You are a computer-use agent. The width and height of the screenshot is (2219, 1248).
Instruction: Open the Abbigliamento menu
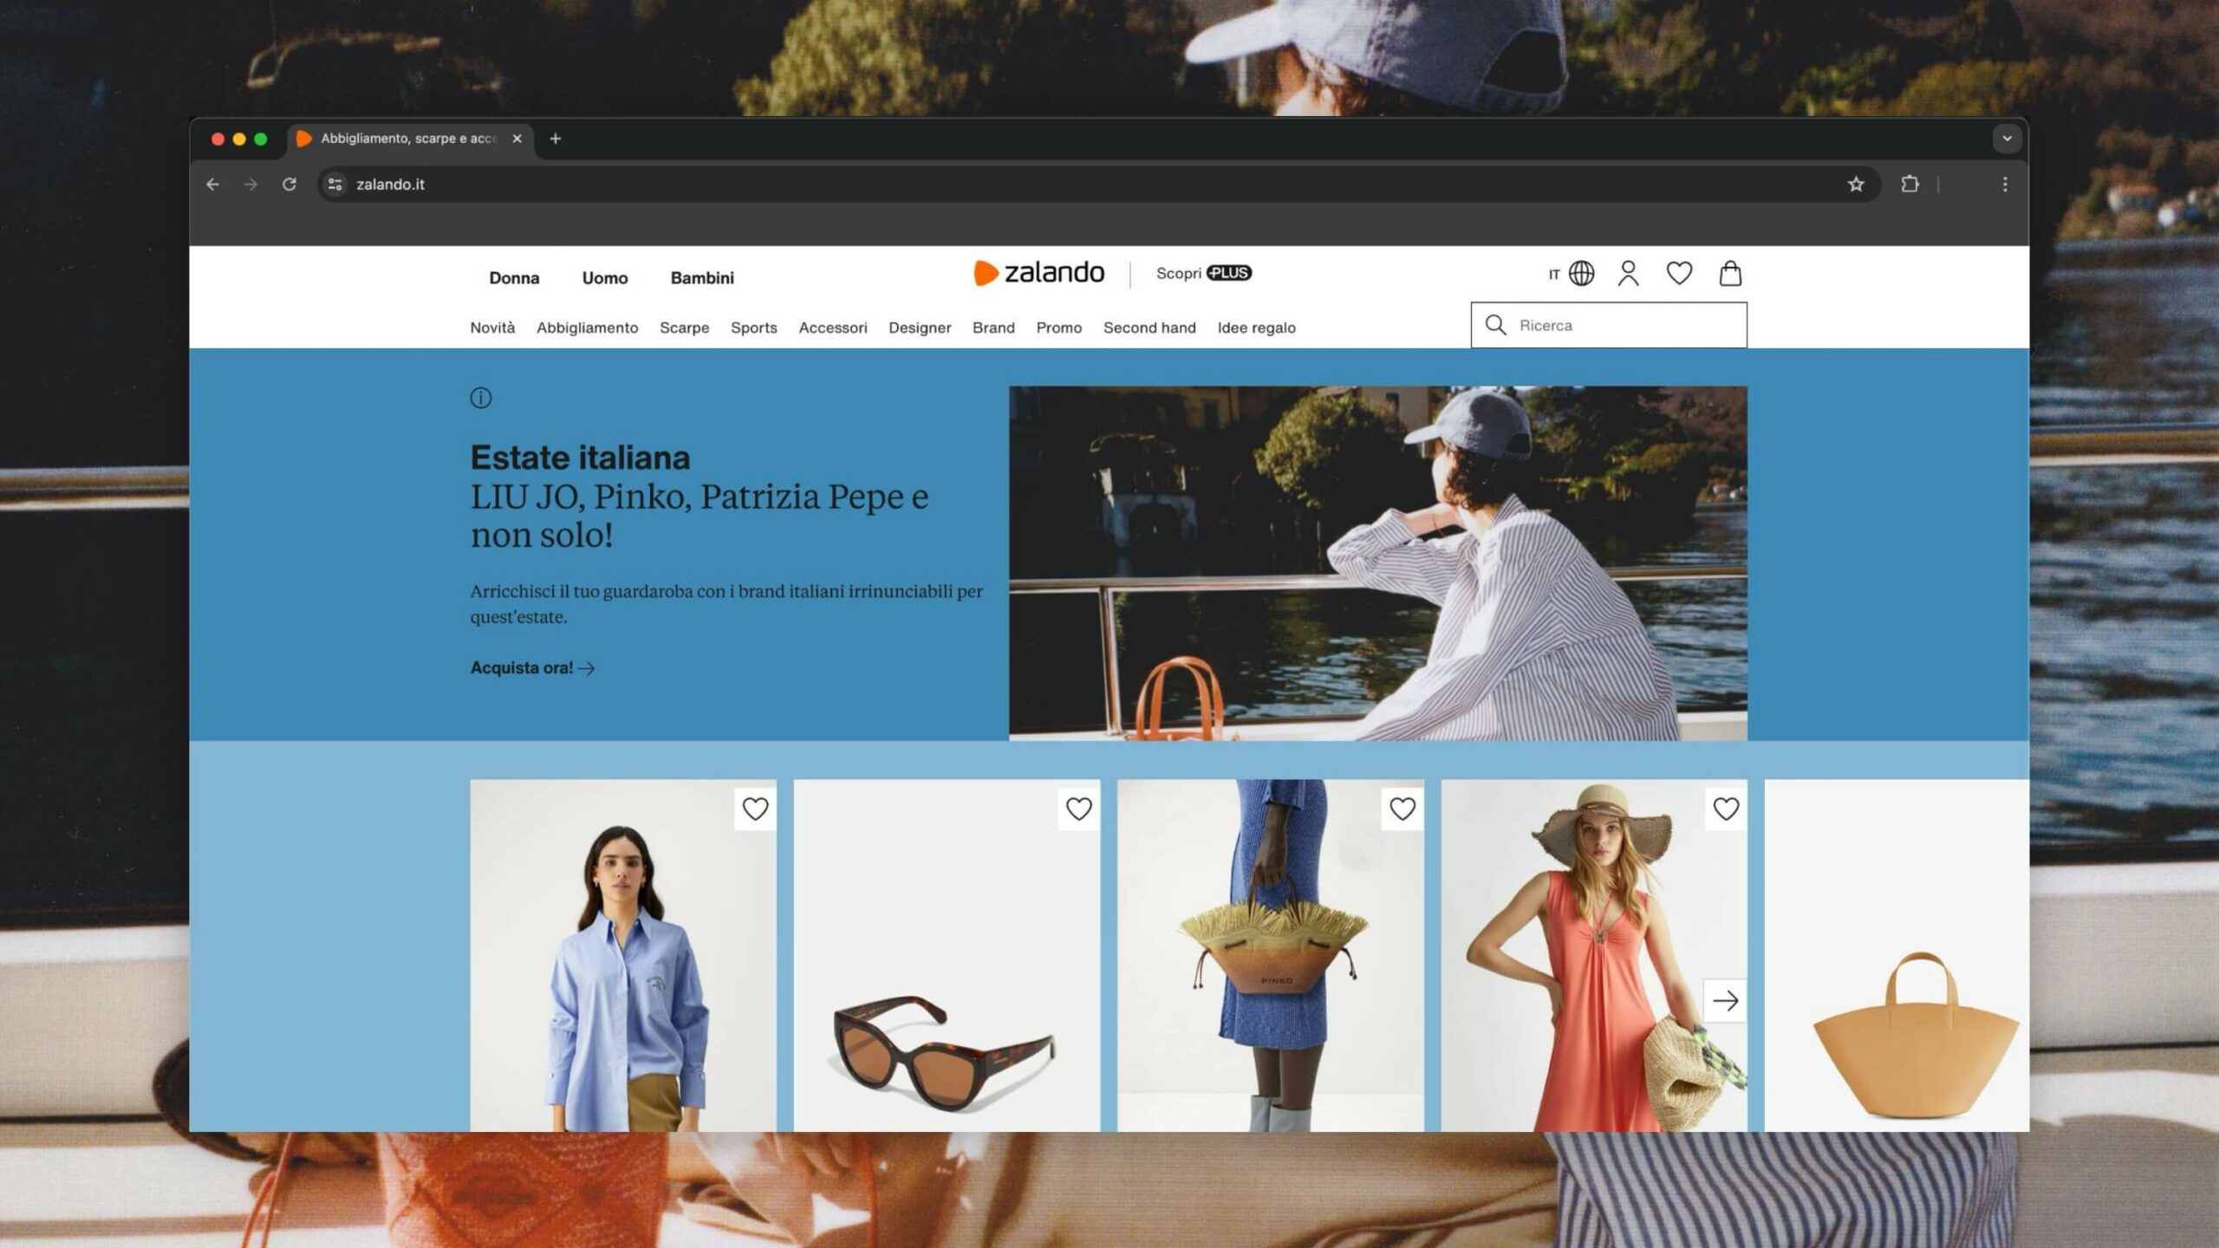coord(587,328)
